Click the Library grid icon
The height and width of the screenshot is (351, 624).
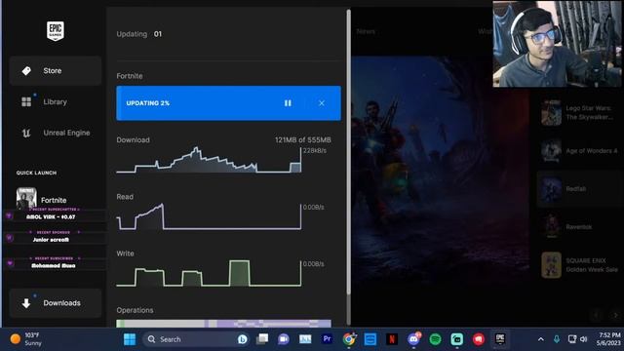[x=26, y=101]
